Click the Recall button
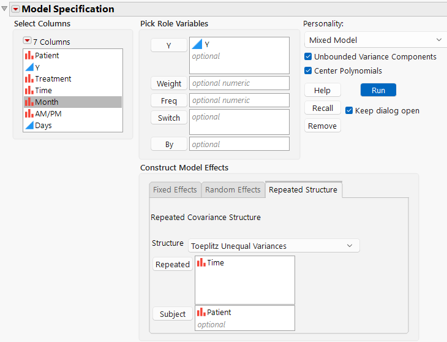Screen dimensions: 447x342 pos(322,108)
